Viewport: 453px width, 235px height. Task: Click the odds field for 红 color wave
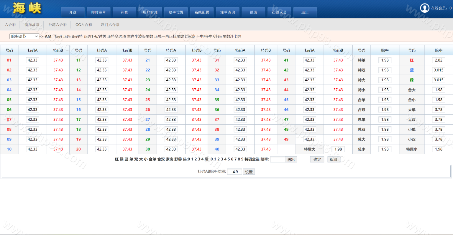pos(439,60)
